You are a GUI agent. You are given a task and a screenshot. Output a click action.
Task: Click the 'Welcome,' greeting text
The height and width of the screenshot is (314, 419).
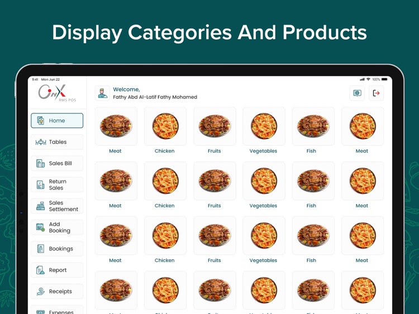point(126,89)
